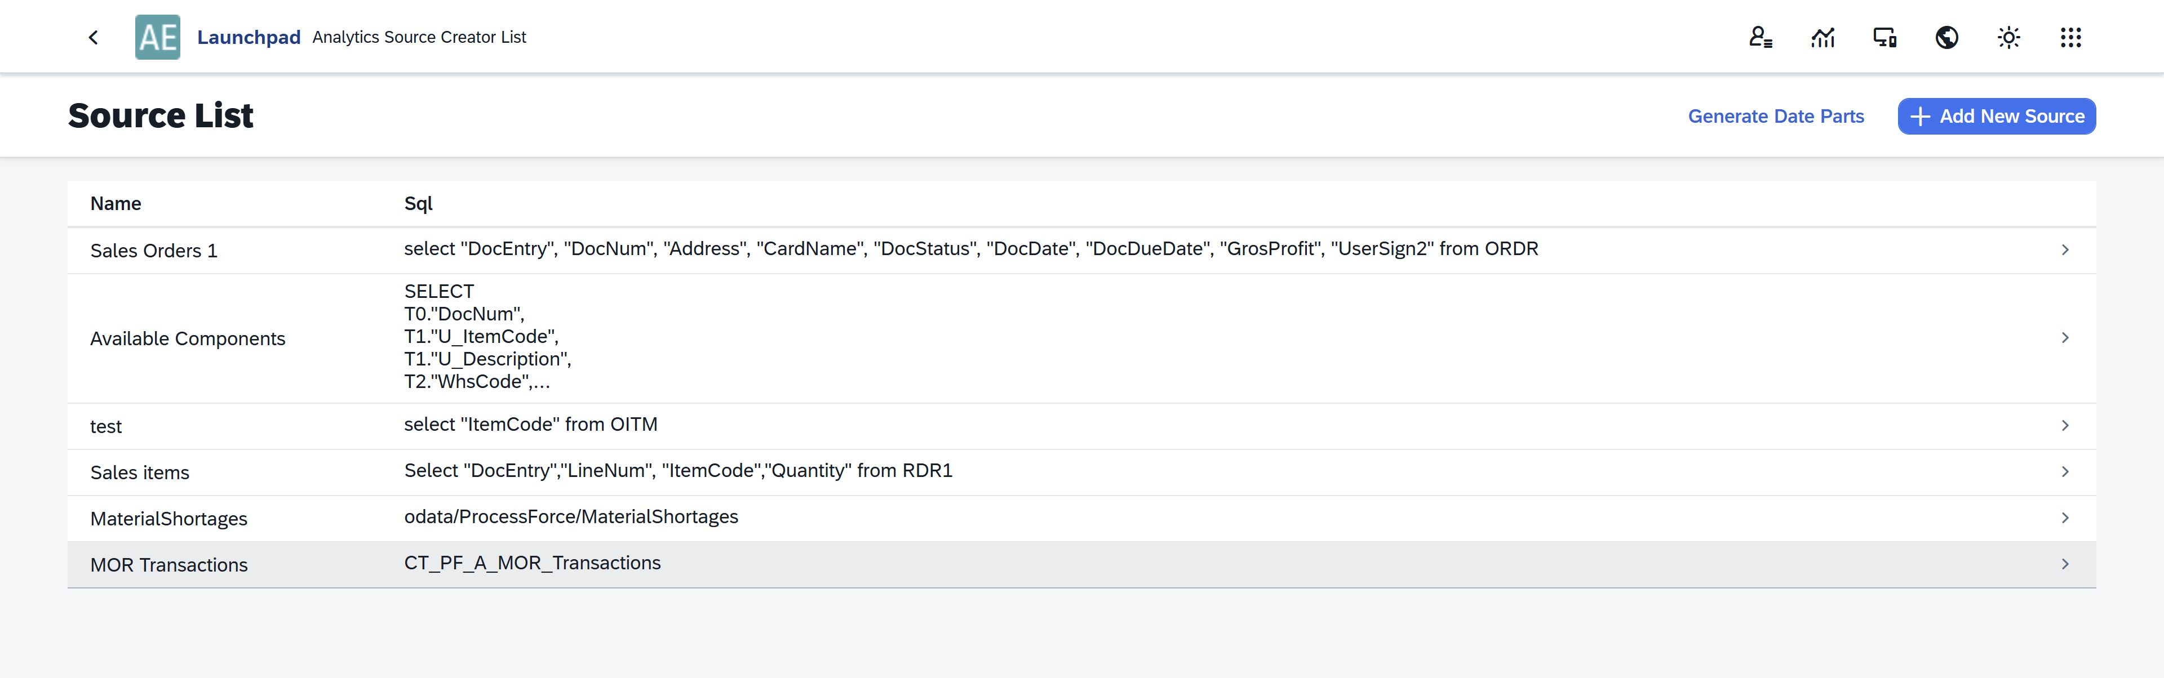Viewport: 2164px width, 678px height.
Task: Toggle the theme with the sun icon
Action: pos(2008,37)
